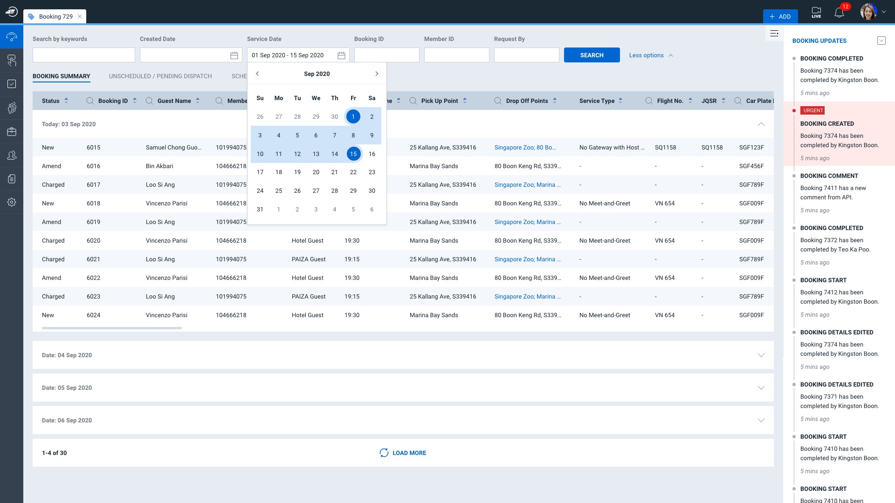Screen dimensions: 895x503
Task: Click the LIVE camera icon
Action: point(816,13)
